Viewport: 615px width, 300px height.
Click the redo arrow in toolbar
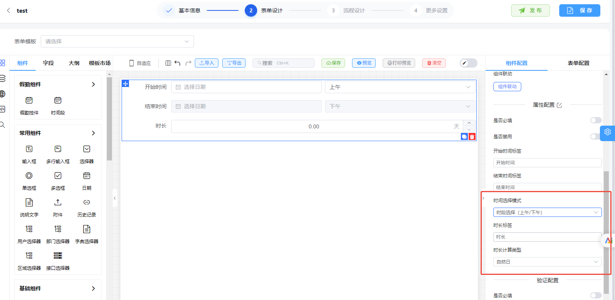[188, 63]
